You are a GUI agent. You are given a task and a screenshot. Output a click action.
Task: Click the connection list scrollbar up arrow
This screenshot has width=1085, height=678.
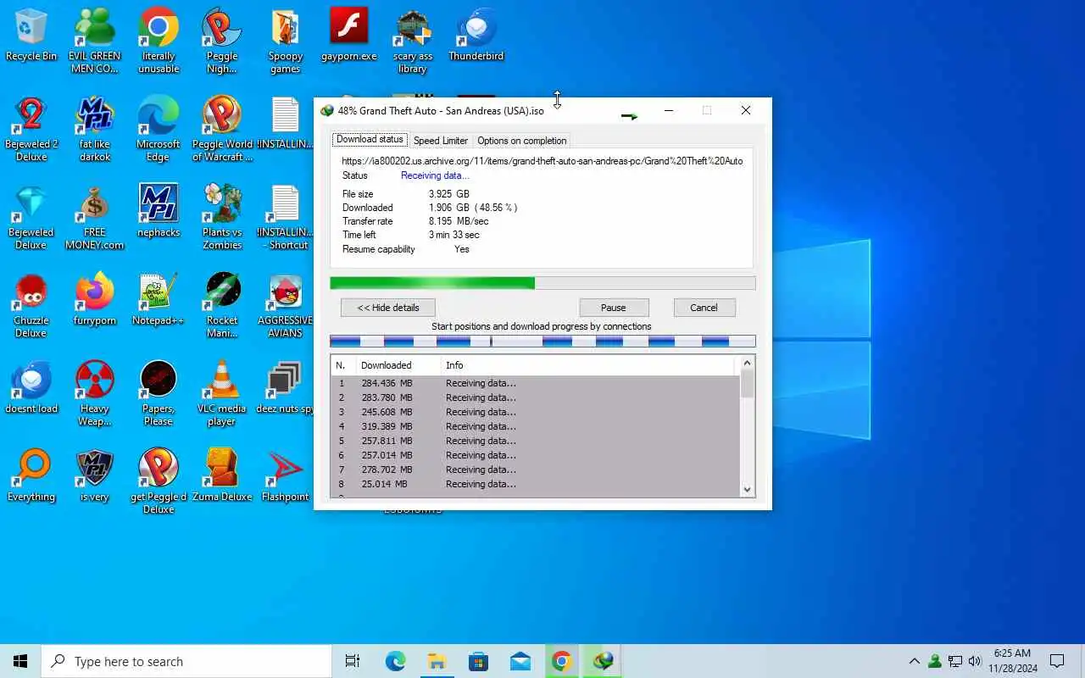point(747,364)
